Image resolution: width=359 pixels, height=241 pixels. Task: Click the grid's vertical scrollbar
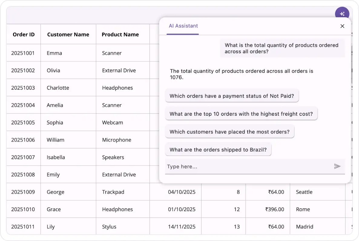(352, 64)
